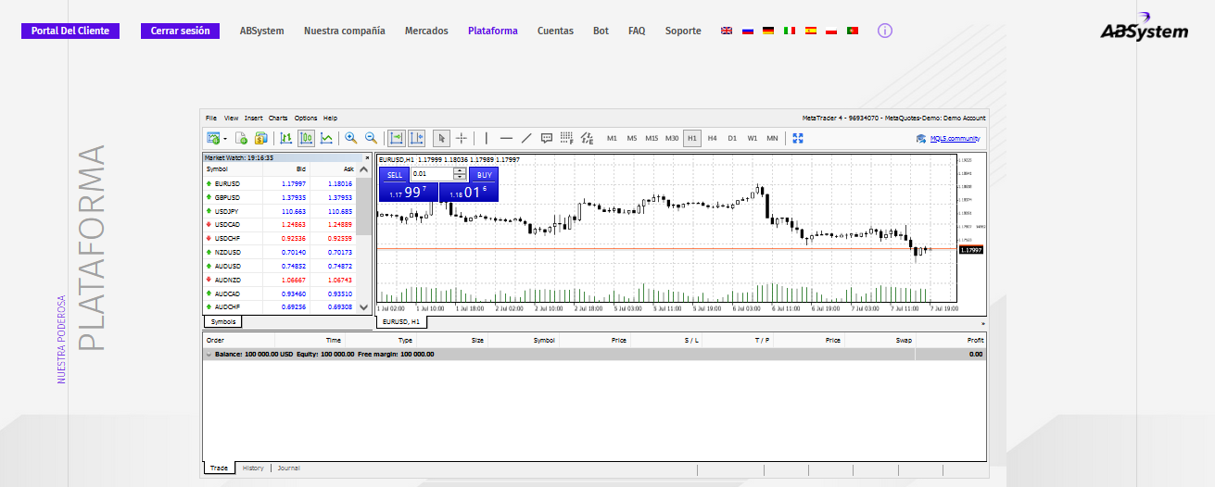Open the MQL5.community link
The height and width of the screenshot is (487, 1215).
pos(955,139)
